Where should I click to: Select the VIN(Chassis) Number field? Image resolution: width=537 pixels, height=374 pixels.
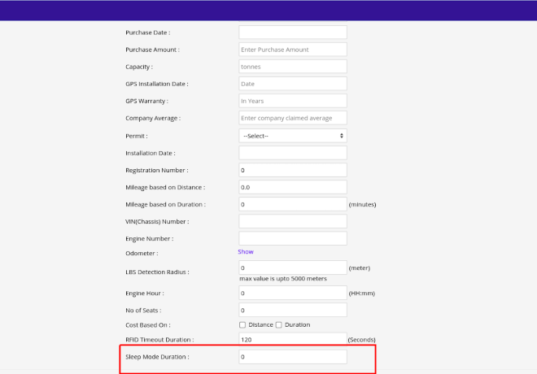pyautogui.click(x=293, y=221)
